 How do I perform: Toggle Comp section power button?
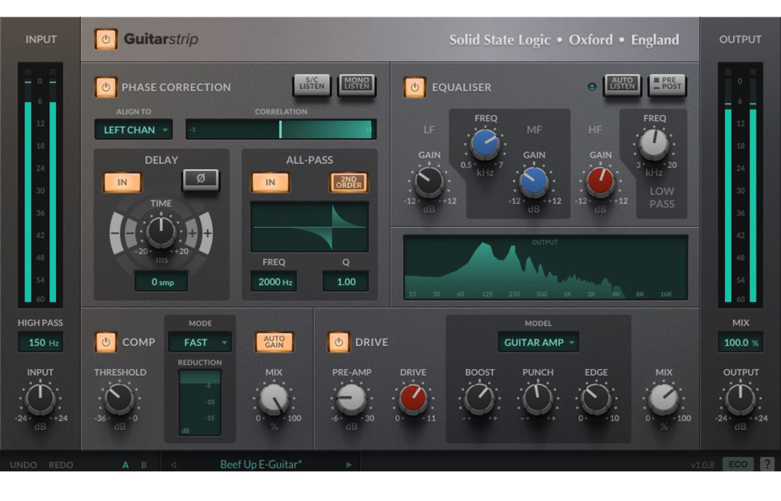[x=106, y=342]
